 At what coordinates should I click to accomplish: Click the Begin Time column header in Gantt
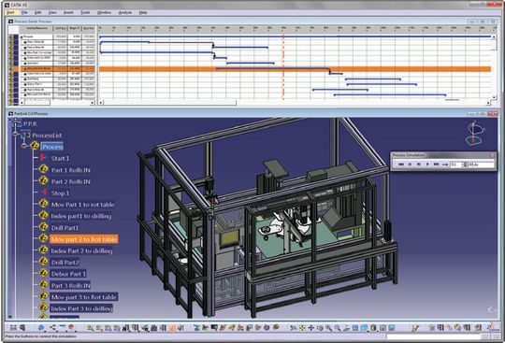(x=75, y=29)
